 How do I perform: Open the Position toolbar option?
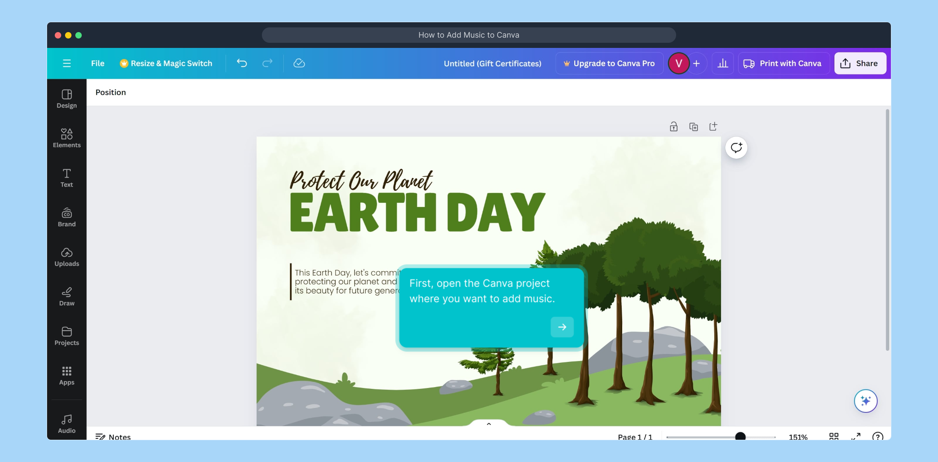pos(110,92)
